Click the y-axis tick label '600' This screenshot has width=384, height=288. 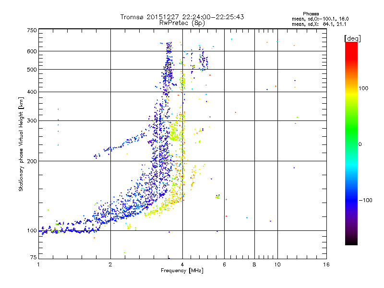[32, 51]
